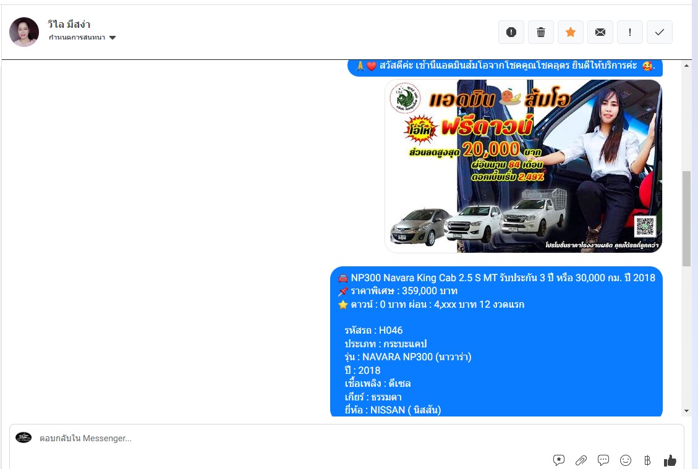Mark conversation as spam with the alert icon
Screen dimensions: 698x469
point(511,32)
